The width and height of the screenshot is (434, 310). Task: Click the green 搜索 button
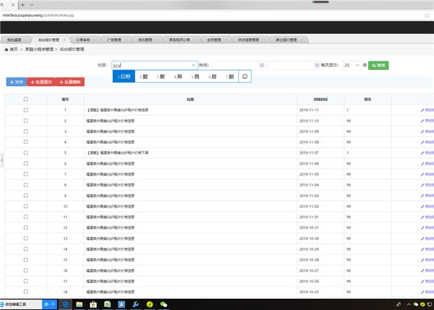(379, 65)
